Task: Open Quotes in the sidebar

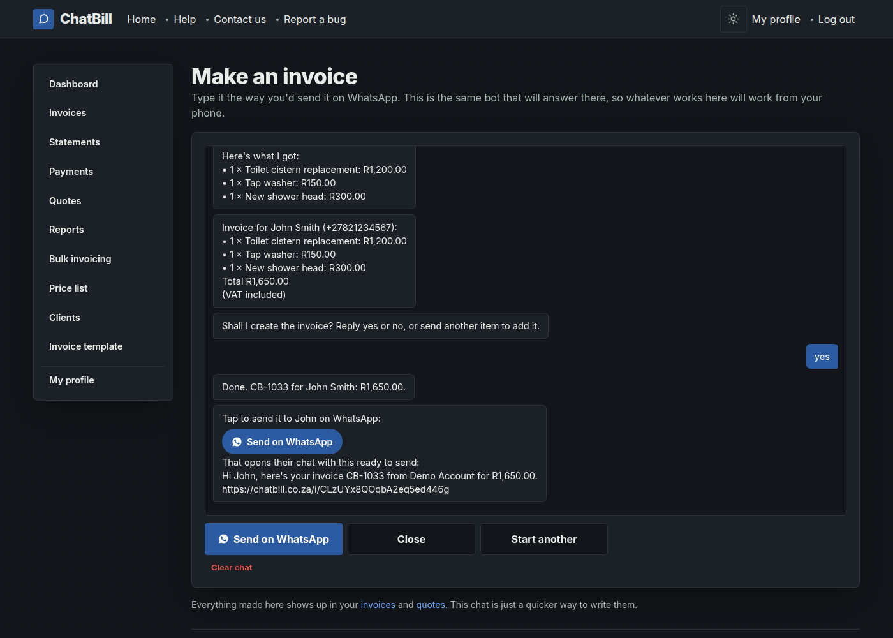Action: (x=103, y=201)
